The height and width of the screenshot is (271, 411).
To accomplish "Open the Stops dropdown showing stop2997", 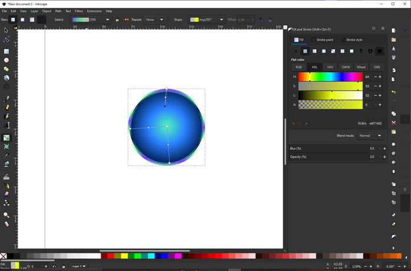I will pyautogui.click(x=207, y=19).
